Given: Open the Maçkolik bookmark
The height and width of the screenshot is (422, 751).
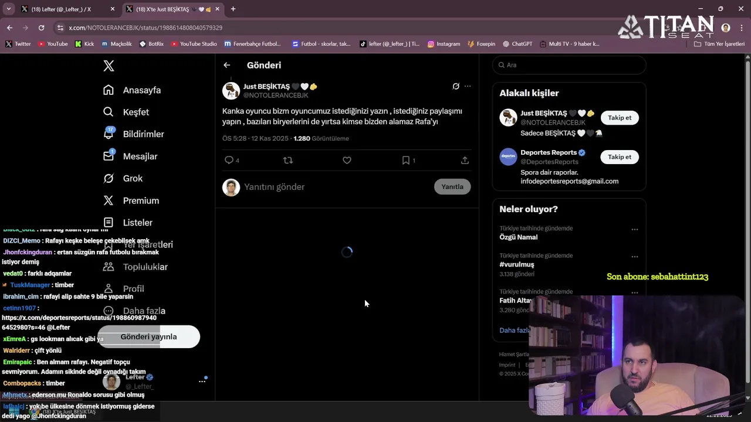Looking at the screenshot, I should click(117, 44).
